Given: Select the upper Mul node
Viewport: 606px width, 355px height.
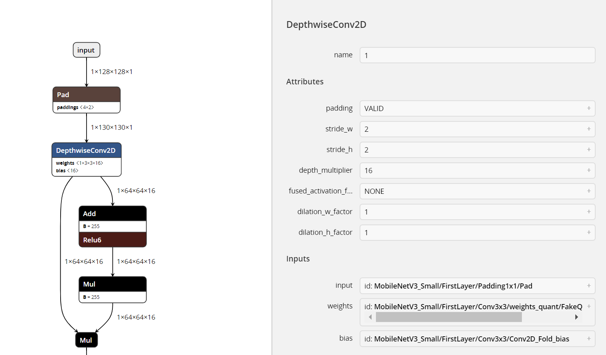Looking at the screenshot, I should point(112,284).
